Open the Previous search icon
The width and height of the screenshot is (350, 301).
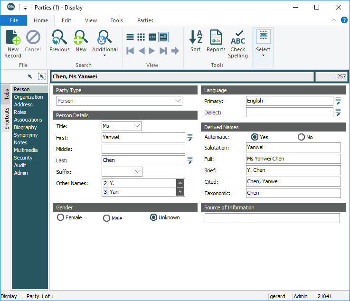(x=59, y=41)
